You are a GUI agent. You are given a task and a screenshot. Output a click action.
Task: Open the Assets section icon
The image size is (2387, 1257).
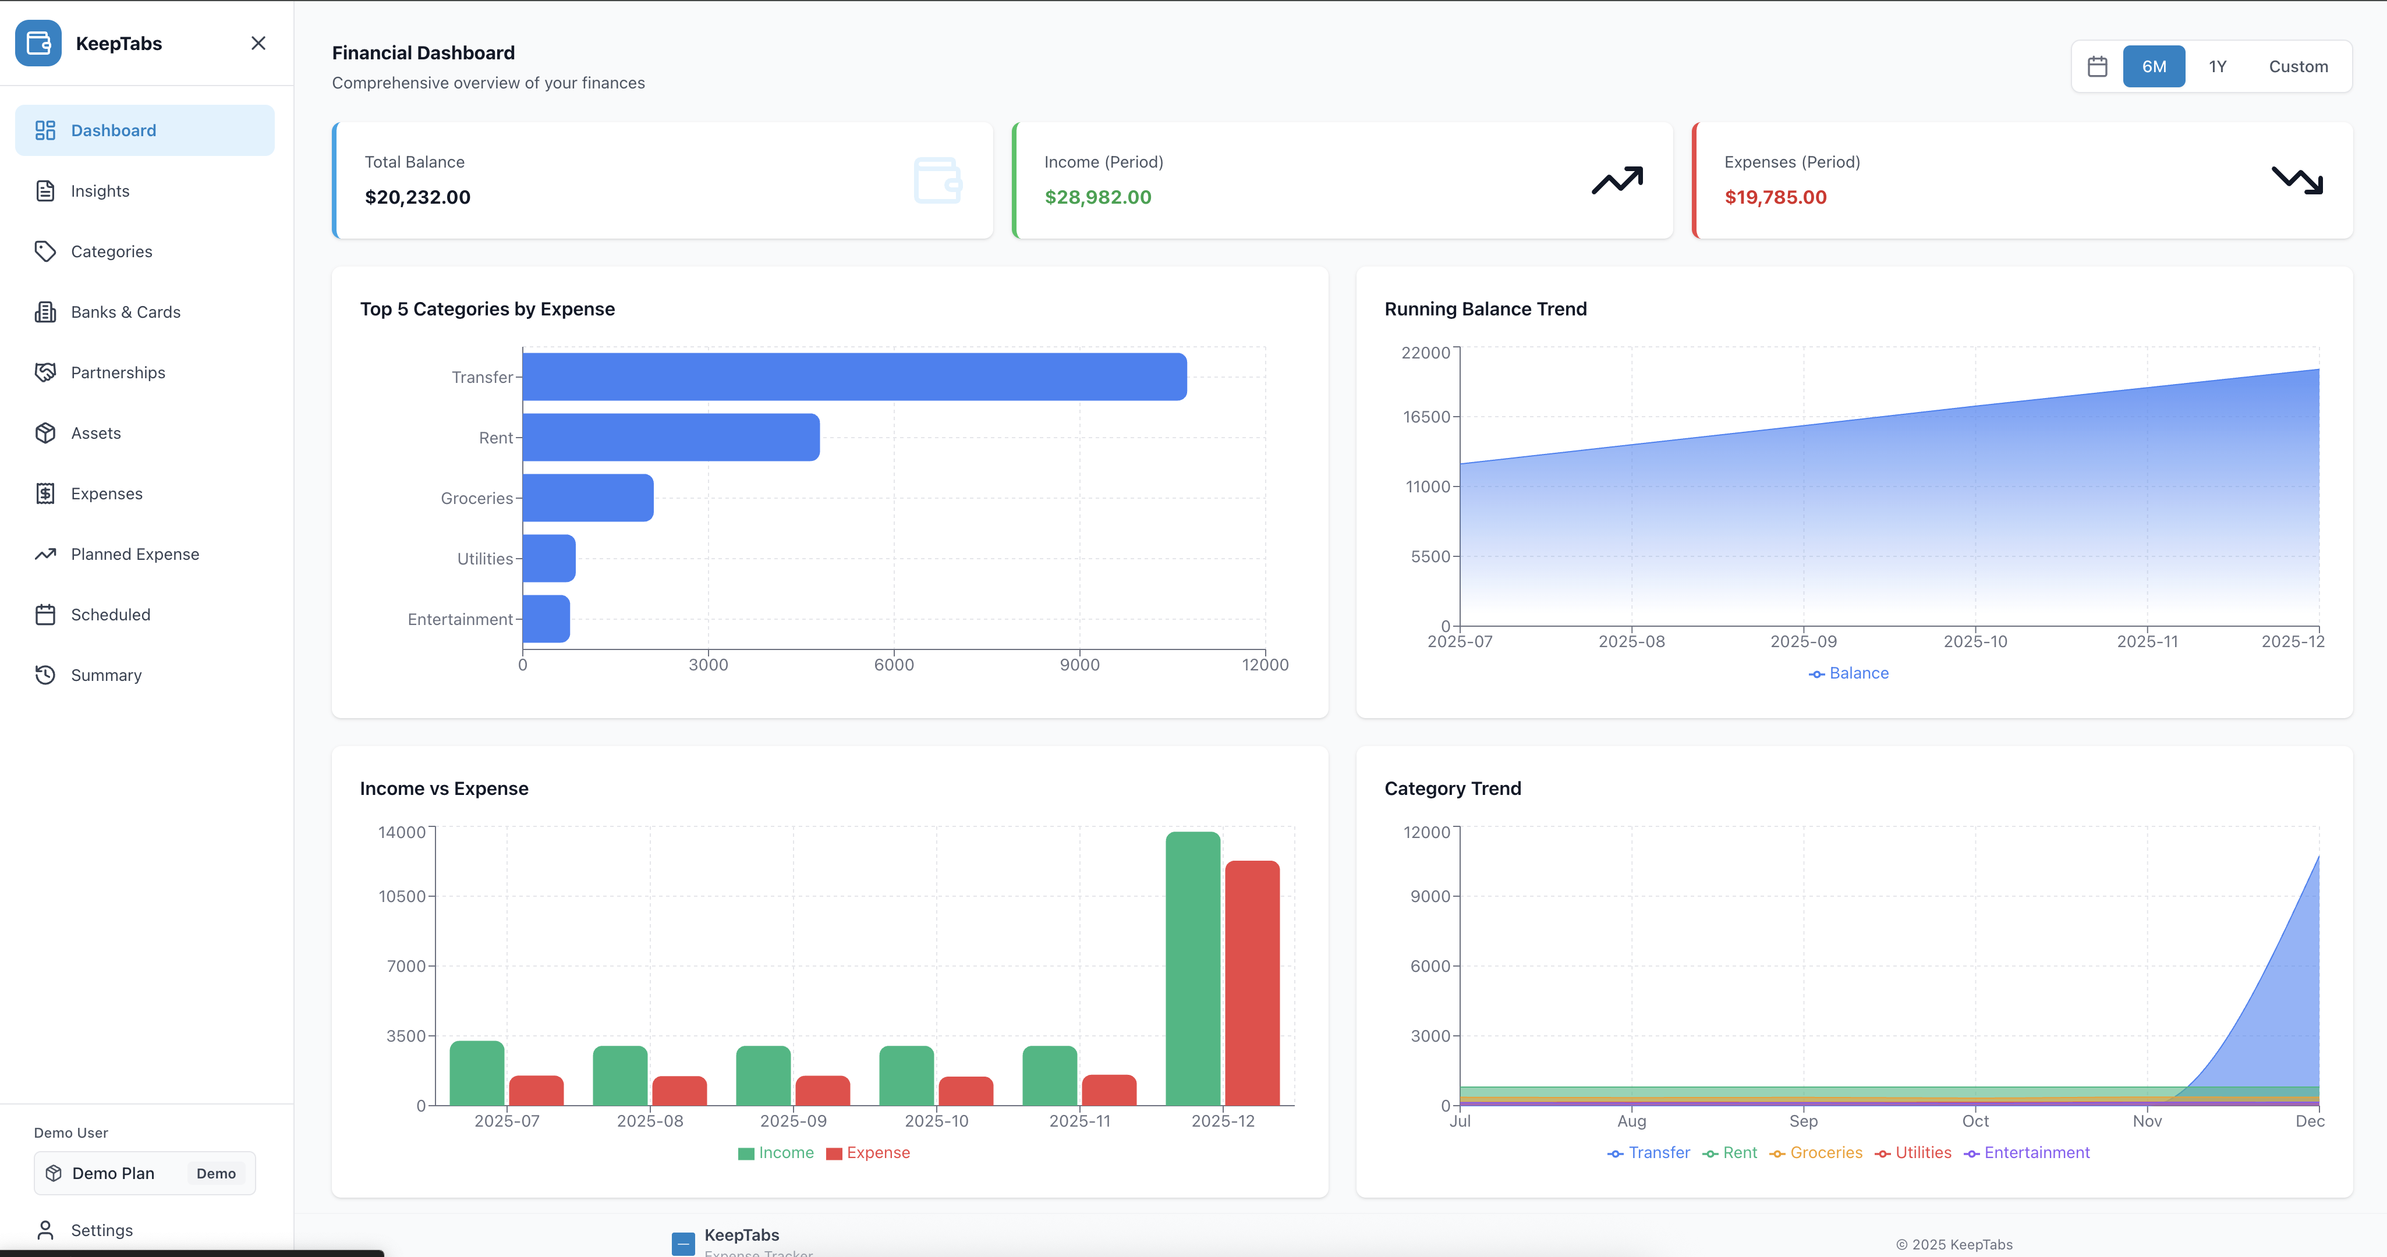47,432
